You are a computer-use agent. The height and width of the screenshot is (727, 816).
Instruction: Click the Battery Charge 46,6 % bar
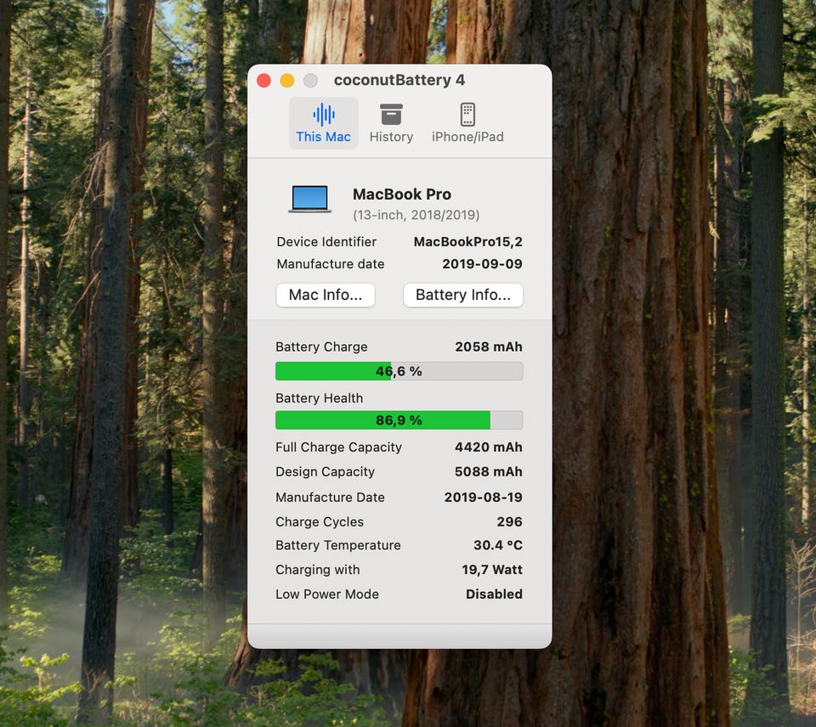pyautogui.click(x=399, y=371)
